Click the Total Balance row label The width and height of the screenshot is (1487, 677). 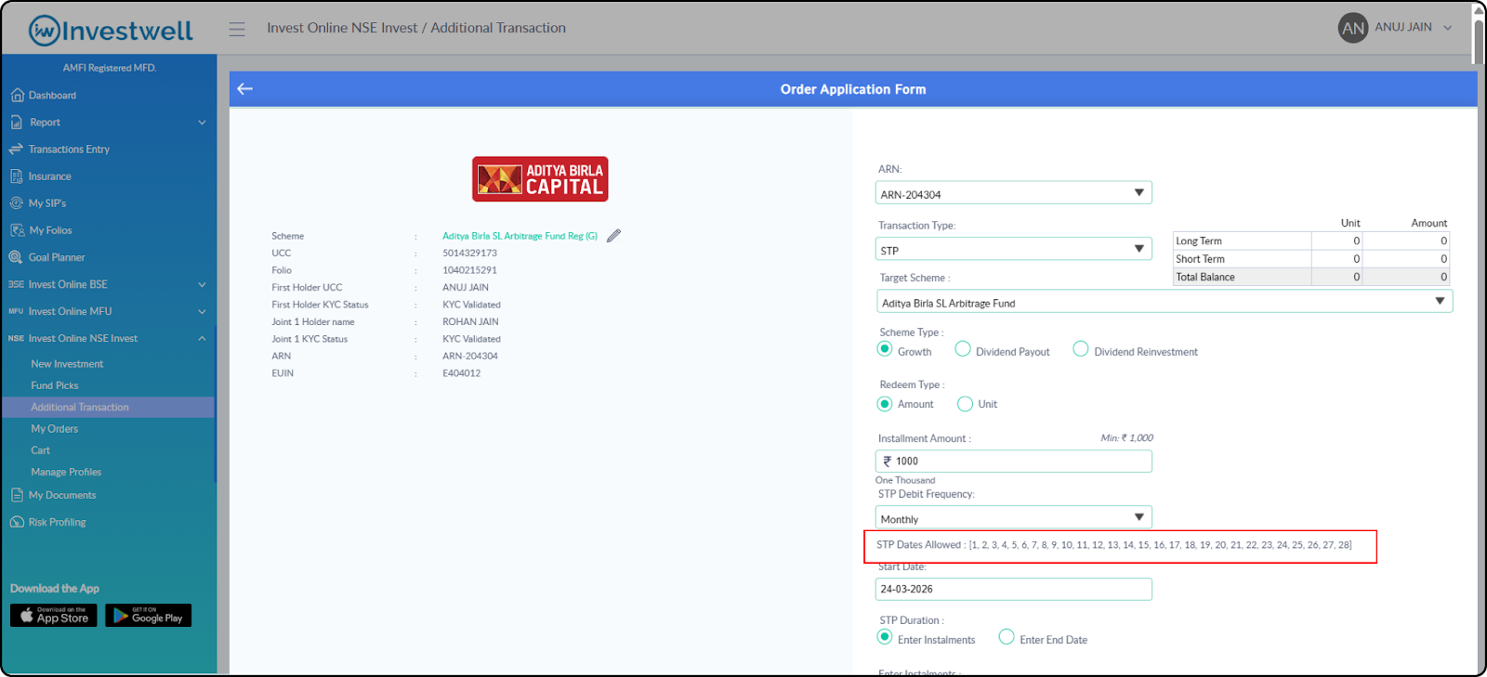click(x=1205, y=277)
